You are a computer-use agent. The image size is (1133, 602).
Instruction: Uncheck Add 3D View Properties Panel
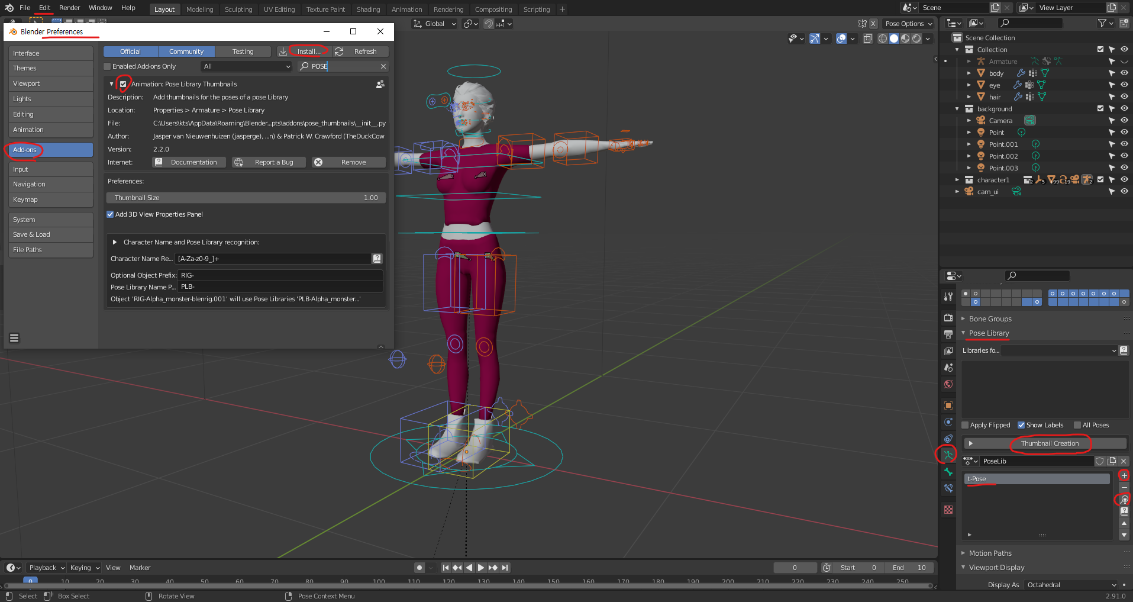[x=110, y=214]
